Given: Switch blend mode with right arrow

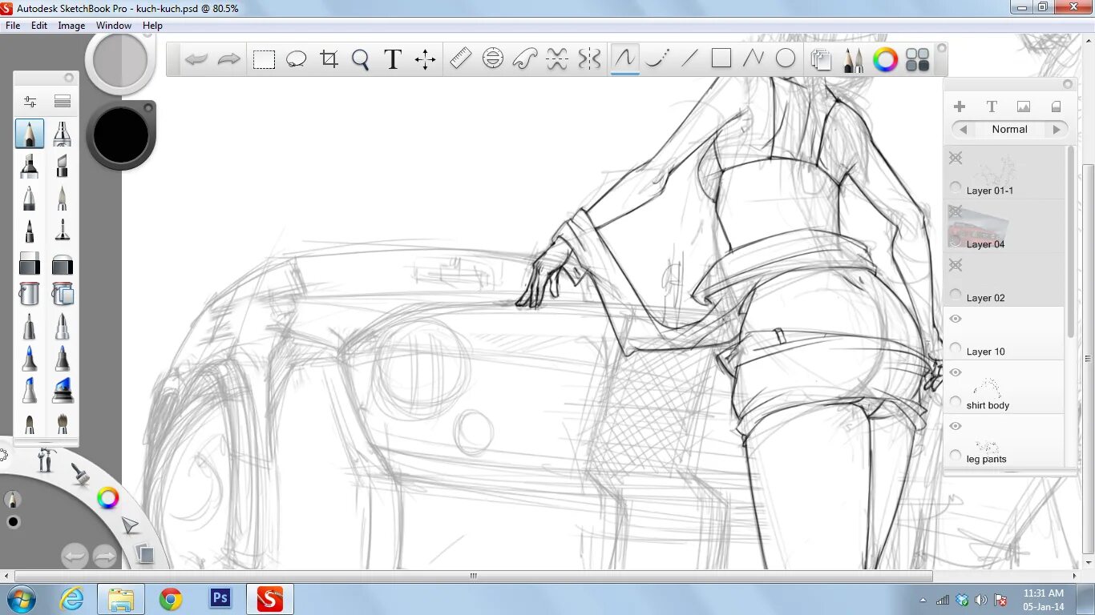Looking at the screenshot, I should pos(1057,129).
